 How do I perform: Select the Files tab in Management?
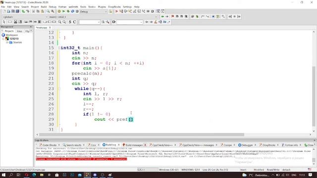click(x=19, y=31)
